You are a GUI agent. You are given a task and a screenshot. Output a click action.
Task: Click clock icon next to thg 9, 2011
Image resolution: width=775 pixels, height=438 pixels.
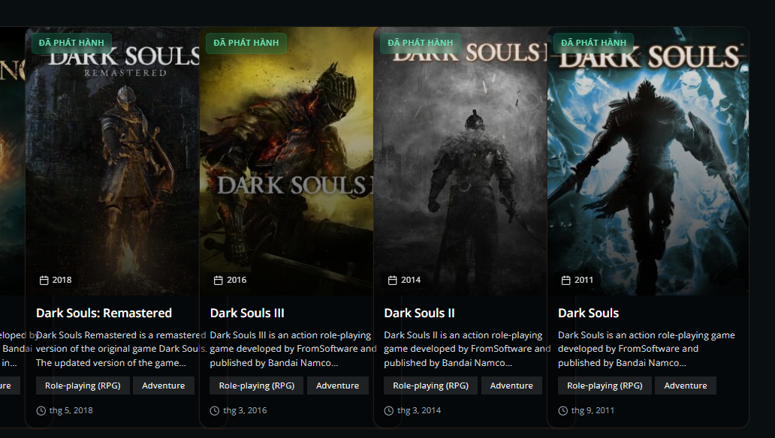[x=563, y=410]
